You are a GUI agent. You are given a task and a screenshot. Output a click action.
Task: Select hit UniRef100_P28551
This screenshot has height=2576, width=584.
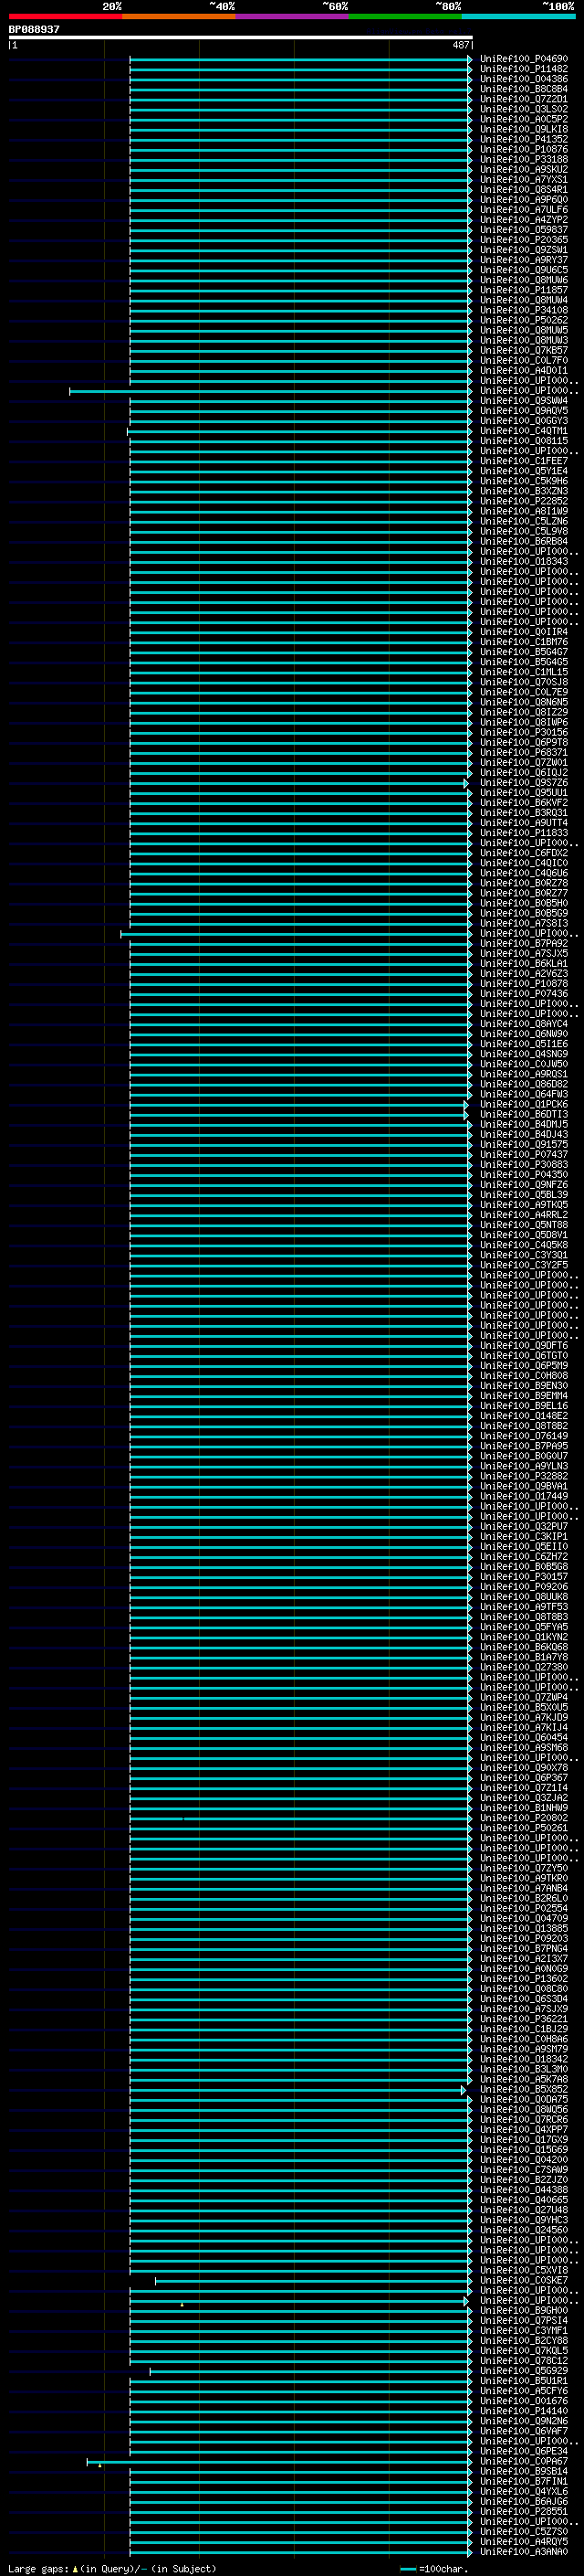point(523,2511)
